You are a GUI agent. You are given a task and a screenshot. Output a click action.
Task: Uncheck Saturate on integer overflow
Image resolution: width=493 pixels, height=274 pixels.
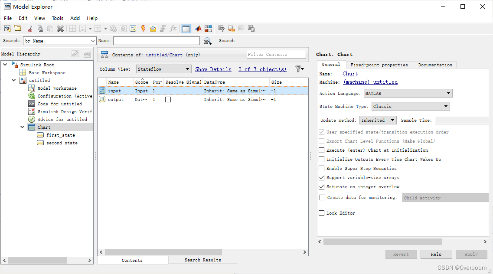tap(322, 187)
